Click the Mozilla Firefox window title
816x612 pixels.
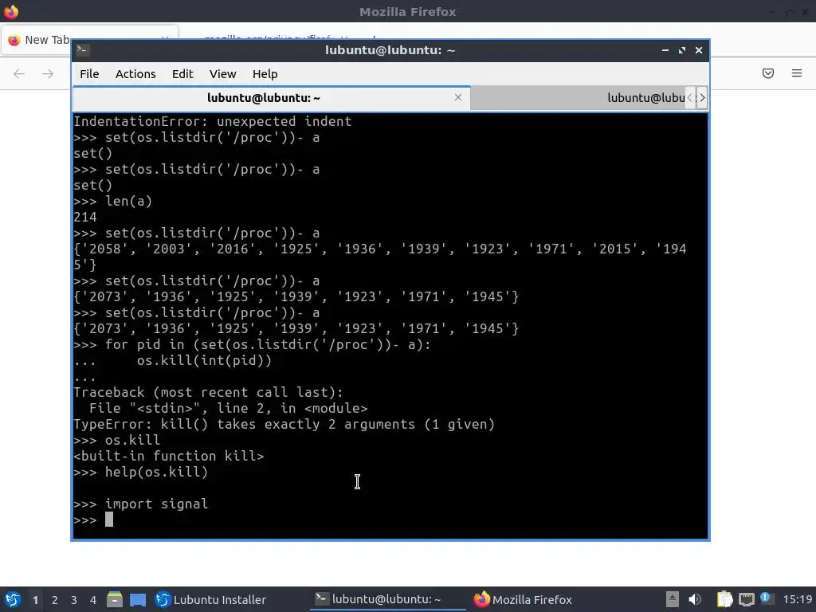coord(407,11)
